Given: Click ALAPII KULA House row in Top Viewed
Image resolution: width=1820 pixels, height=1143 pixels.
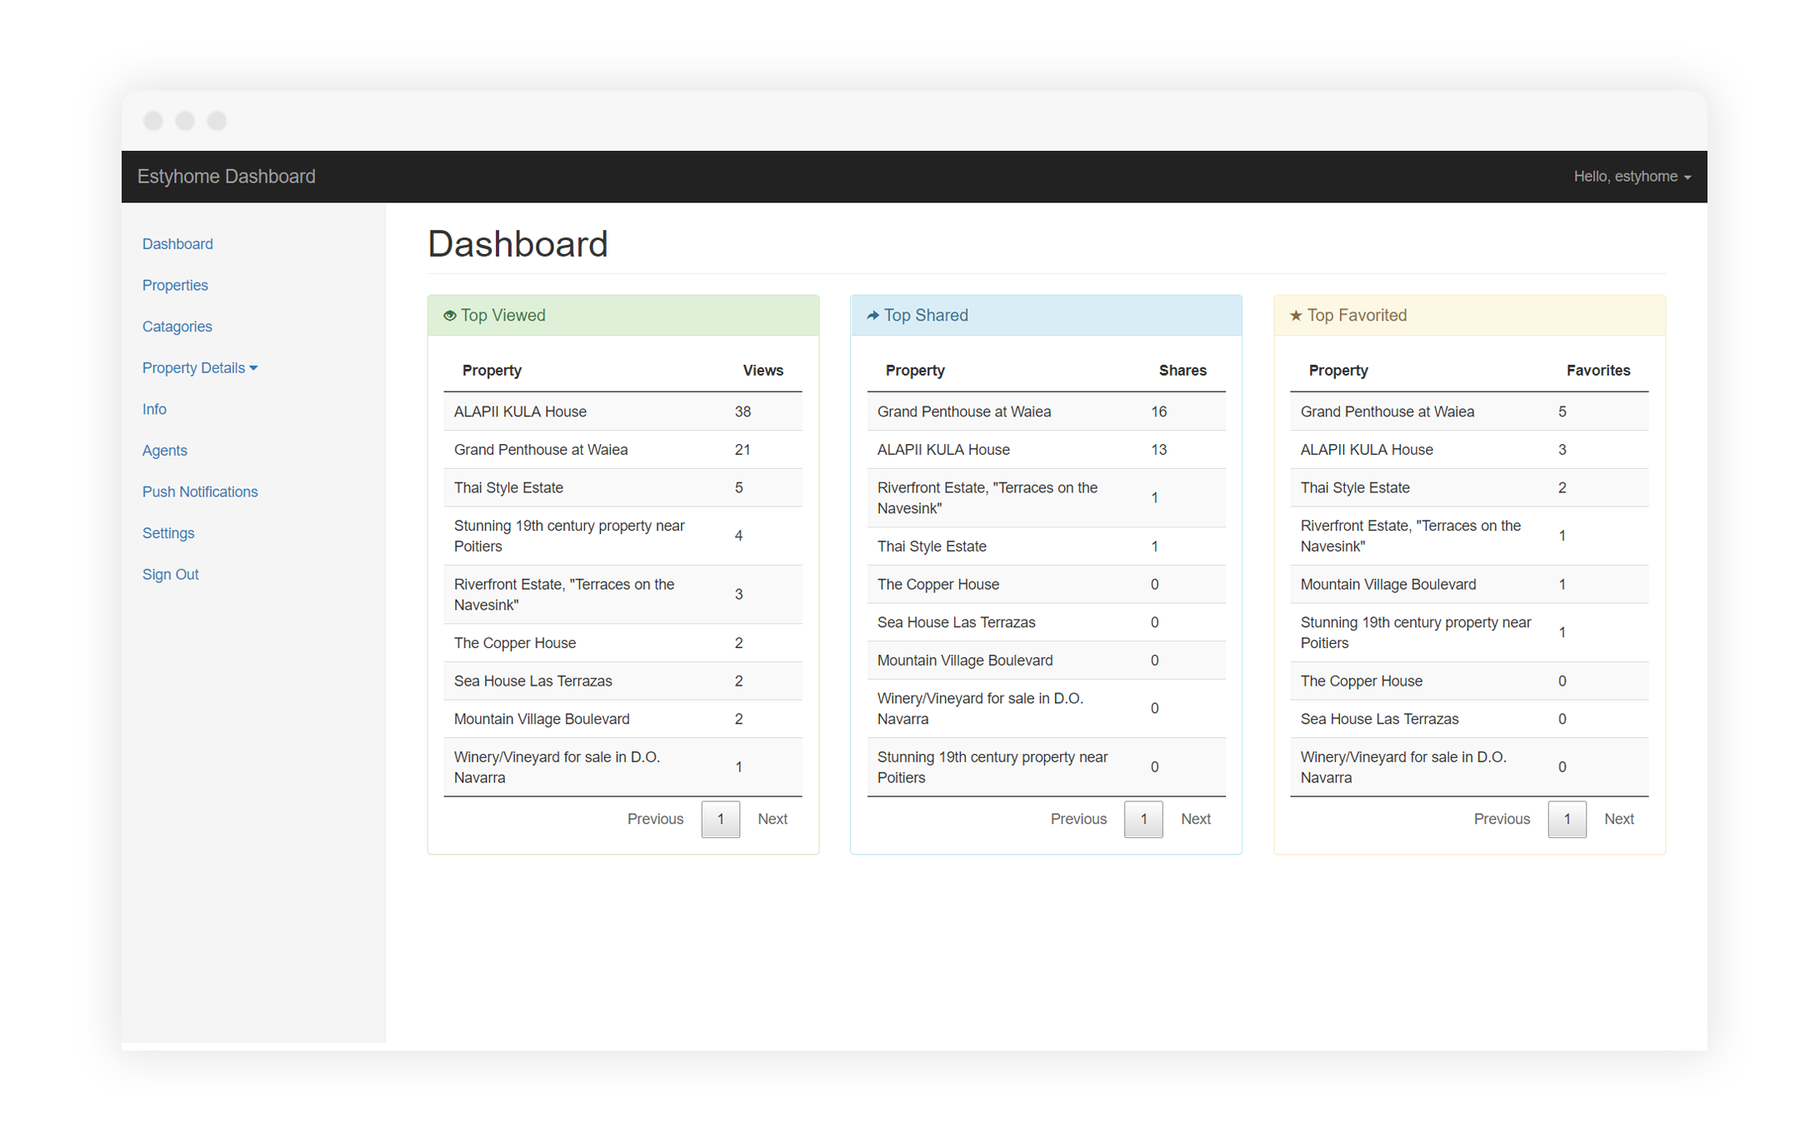Looking at the screenshot, I should coord(520,412).
